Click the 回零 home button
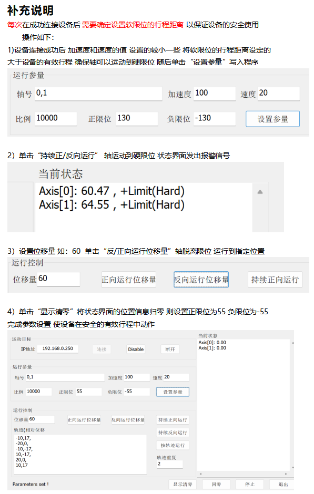Image resolution: width=314 pixels, height=494 pixels. 216,484
